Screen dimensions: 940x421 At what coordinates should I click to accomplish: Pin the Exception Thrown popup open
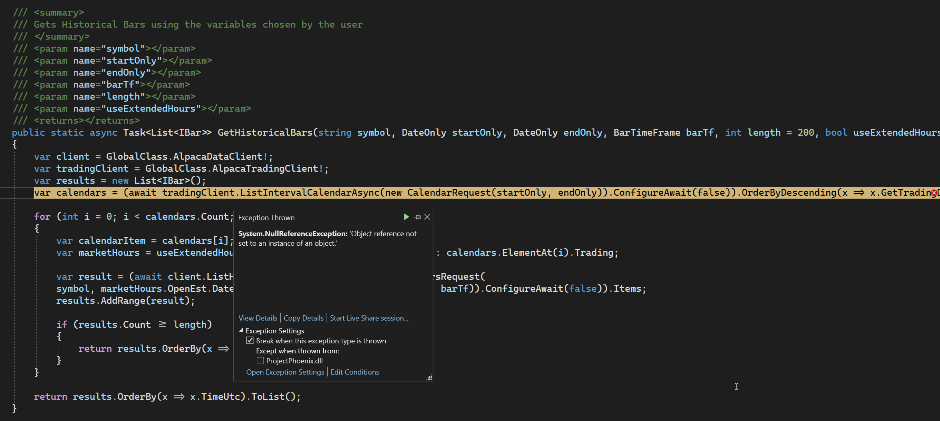click(x=417, y=217)
